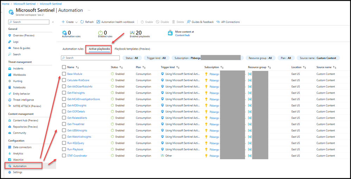Open the Base-Module playbook link
Viewport: 351px width, 179px height.
75,74
